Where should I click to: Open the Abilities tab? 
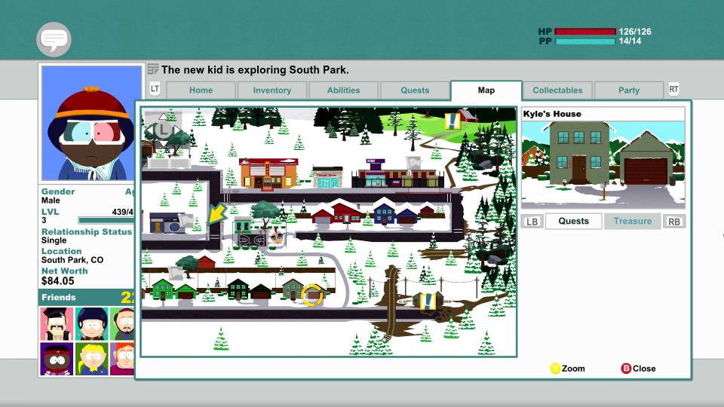(344, 90)
